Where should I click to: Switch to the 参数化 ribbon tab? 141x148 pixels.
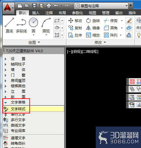coord(77,13)
